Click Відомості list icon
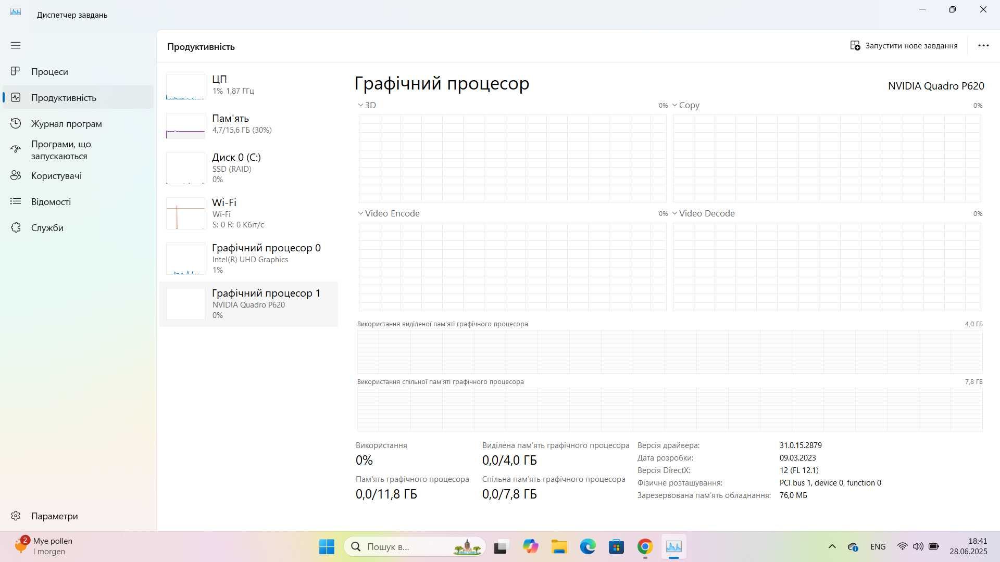The width and height of the screenshot is (1000, 562). 16,201
